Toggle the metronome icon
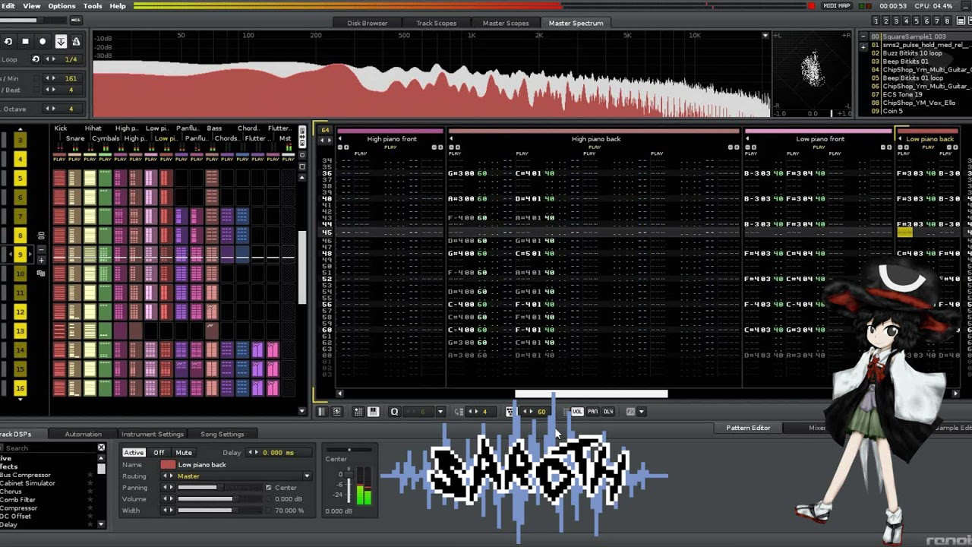 tap(76, 42)
